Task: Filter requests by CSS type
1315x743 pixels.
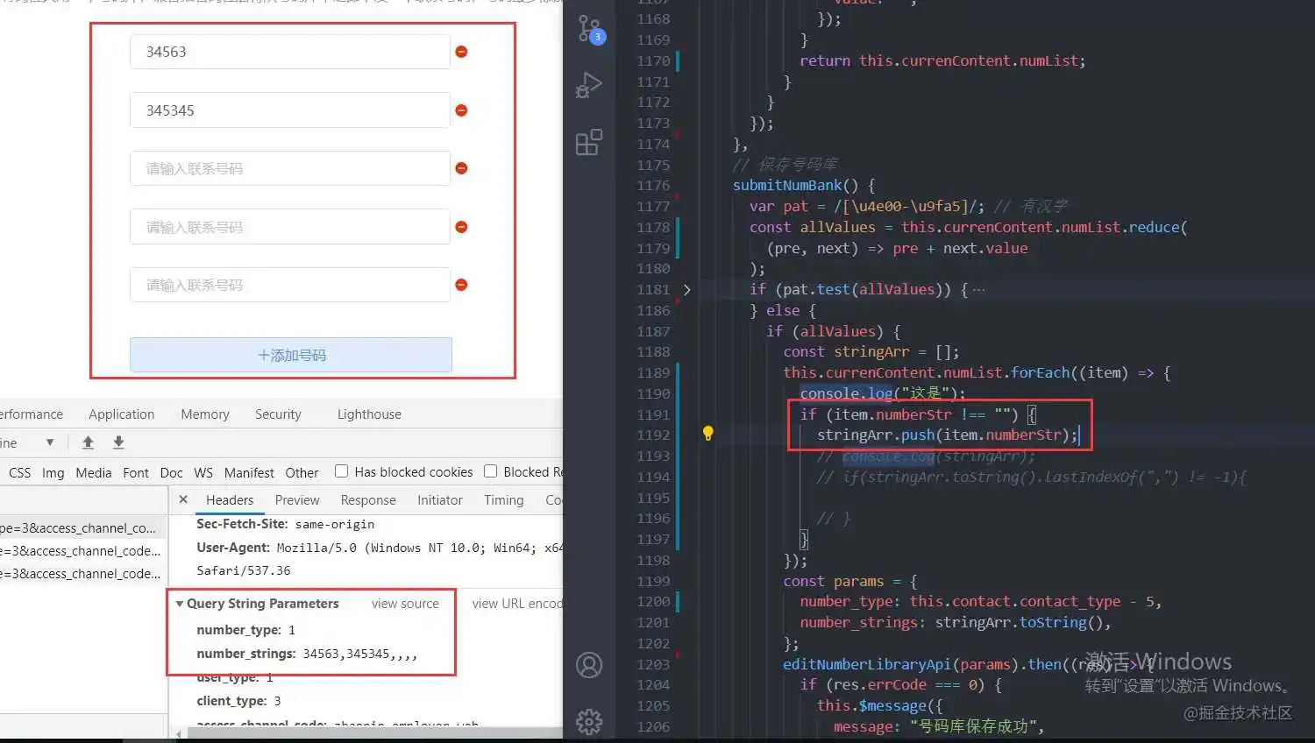Action: pyautogui.click(x=19, y=472)
